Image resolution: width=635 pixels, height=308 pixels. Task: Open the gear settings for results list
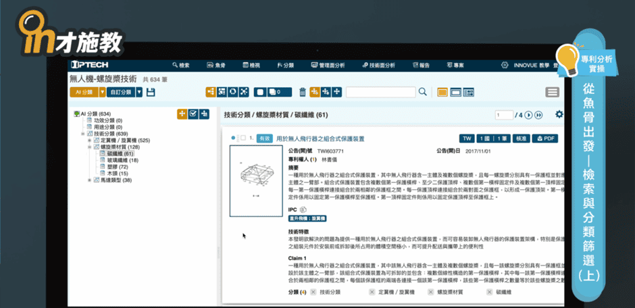tap(559, 114)
